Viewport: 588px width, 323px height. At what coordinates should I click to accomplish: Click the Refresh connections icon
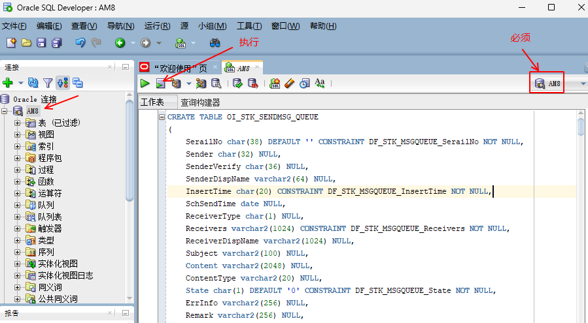click(34, 83)
